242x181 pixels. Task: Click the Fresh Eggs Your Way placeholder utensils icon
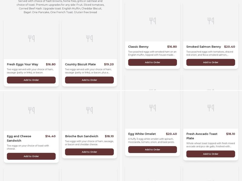(x=31, y=39)
